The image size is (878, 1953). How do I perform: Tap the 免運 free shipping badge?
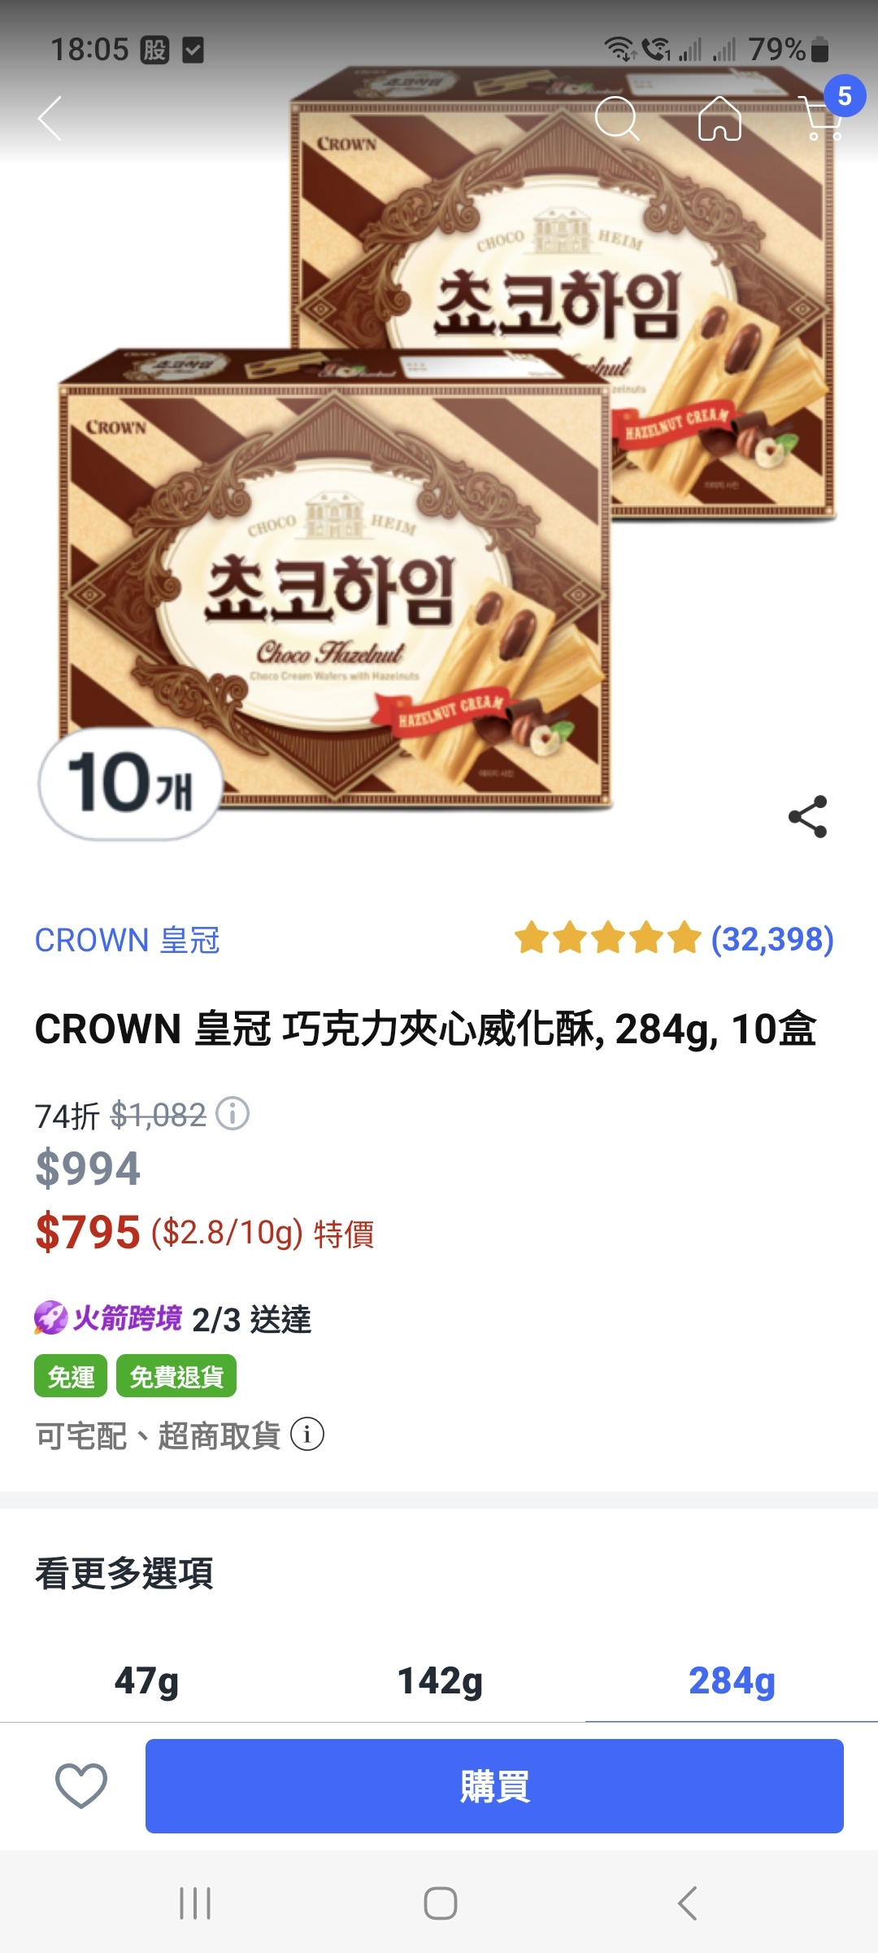coord(71,1376)
